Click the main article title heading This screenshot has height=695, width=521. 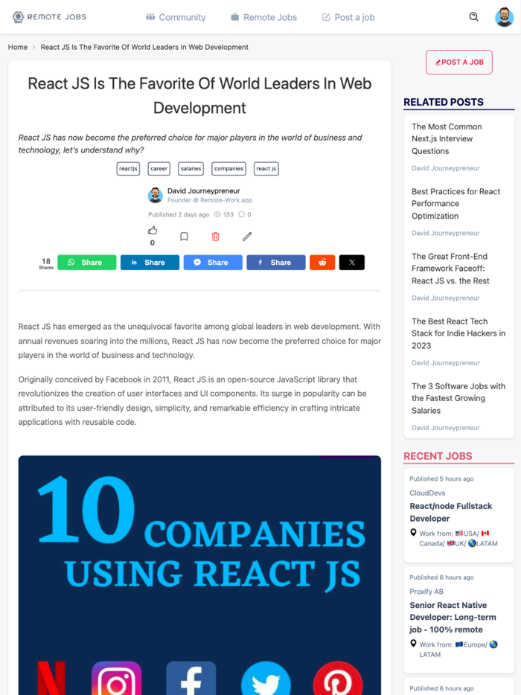[199, 96]
